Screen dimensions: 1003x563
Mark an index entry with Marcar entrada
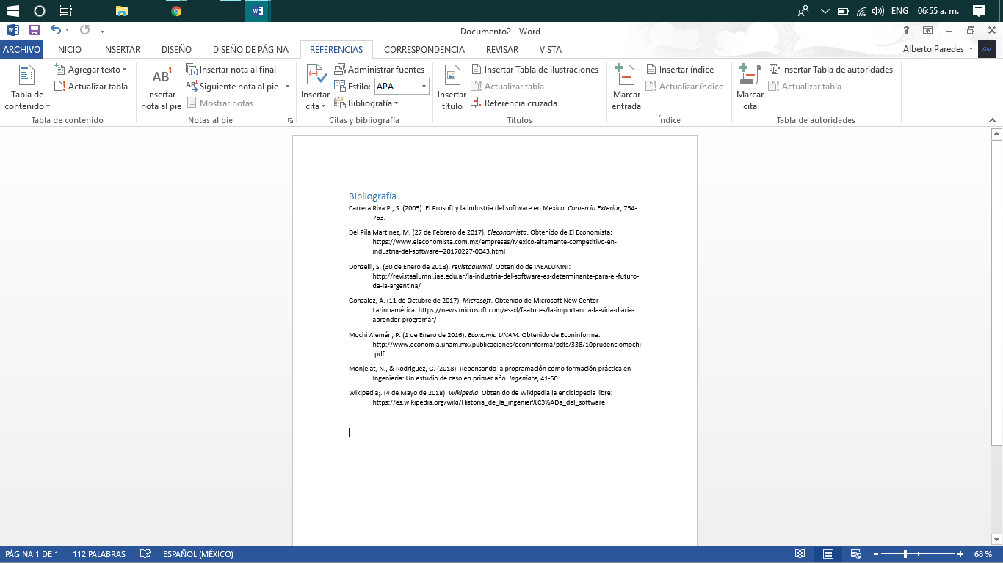[x=625, y=88]
